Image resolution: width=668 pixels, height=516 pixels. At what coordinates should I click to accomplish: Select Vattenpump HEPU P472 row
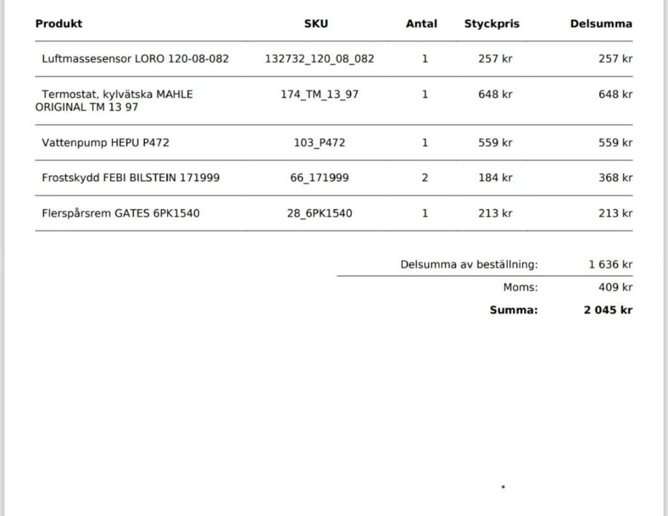pyautogui.click(x=334, y=142)
